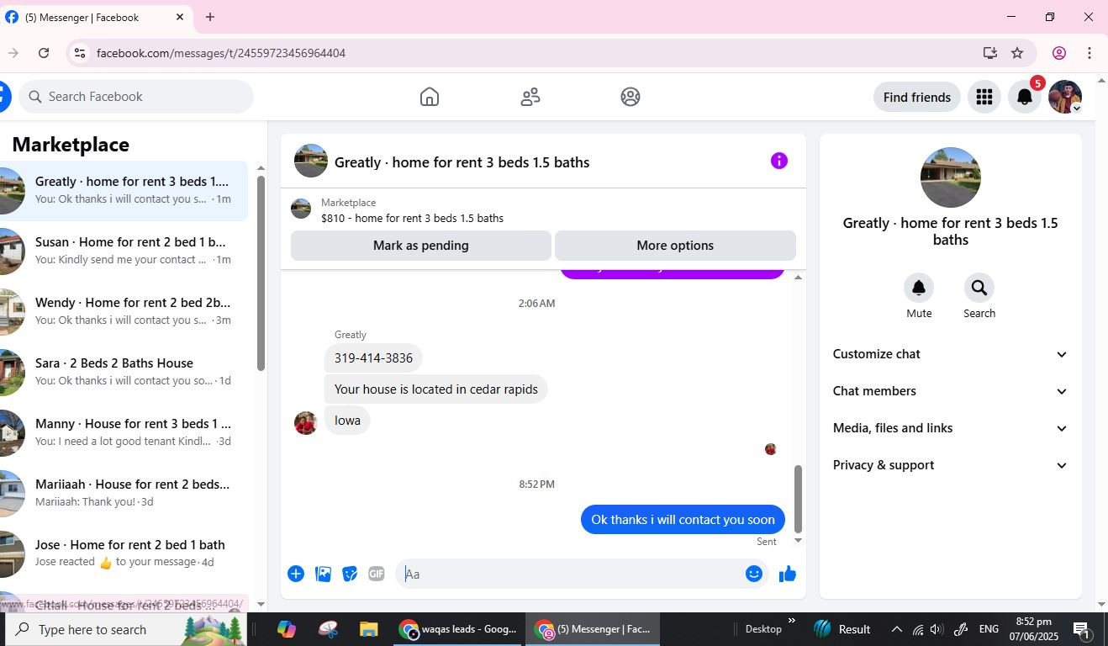Image resolution: width=1108 pixels, height=646 pixels.
Task: Open Copilot icon in taskbar
Action: [x=287, y=629]
